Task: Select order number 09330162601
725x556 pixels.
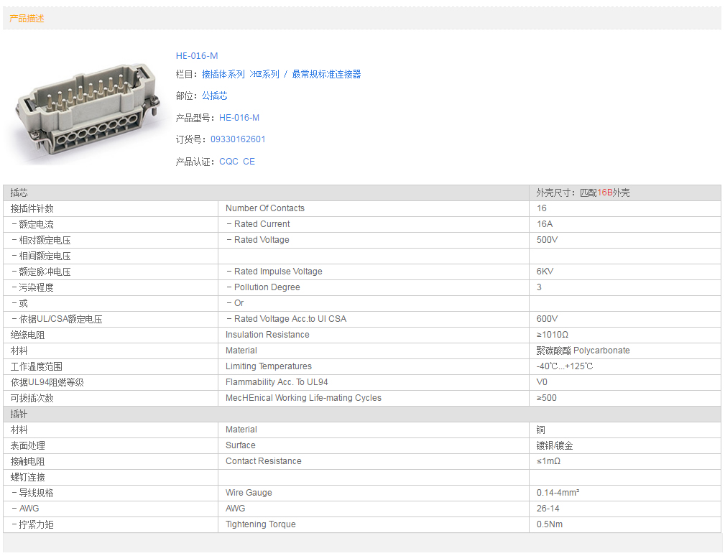Action: [x=238, y=139]
